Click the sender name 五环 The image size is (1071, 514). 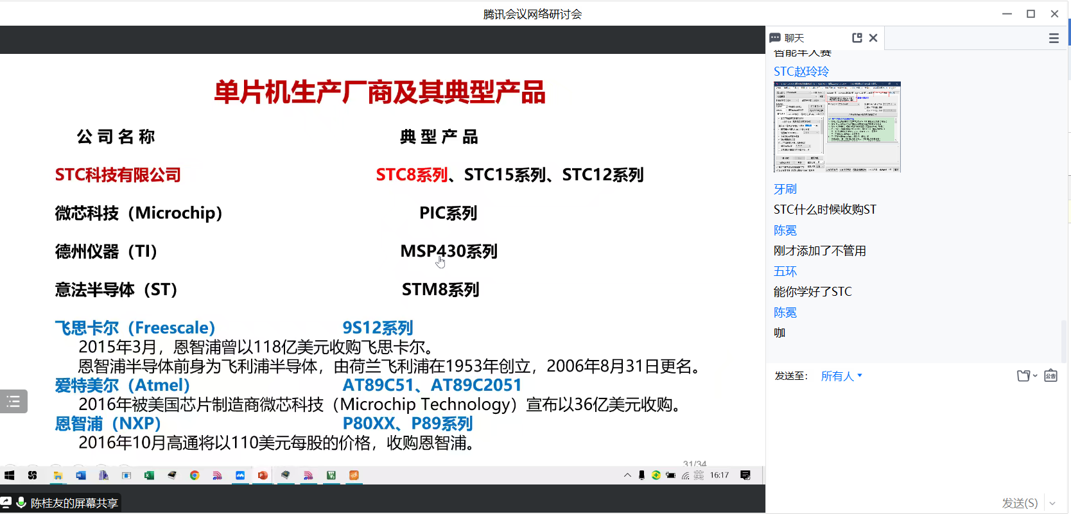click(x=785, y=271)
